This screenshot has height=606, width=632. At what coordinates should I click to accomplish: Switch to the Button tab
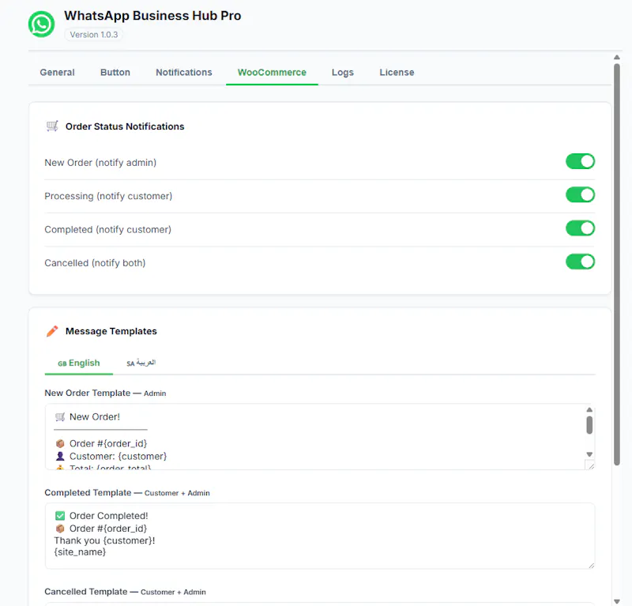click(x=115, y=72)
